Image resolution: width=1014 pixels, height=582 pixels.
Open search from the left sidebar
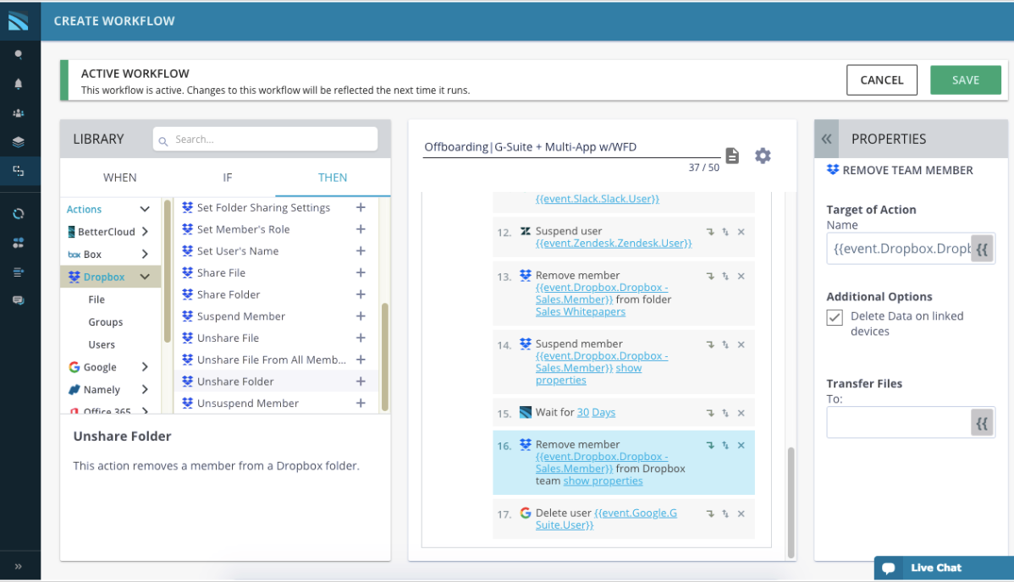point(19,54)
